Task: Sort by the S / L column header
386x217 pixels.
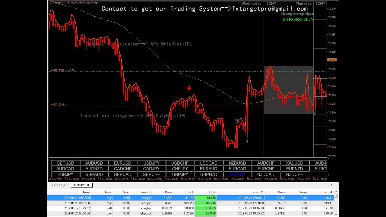Action: 190,192
